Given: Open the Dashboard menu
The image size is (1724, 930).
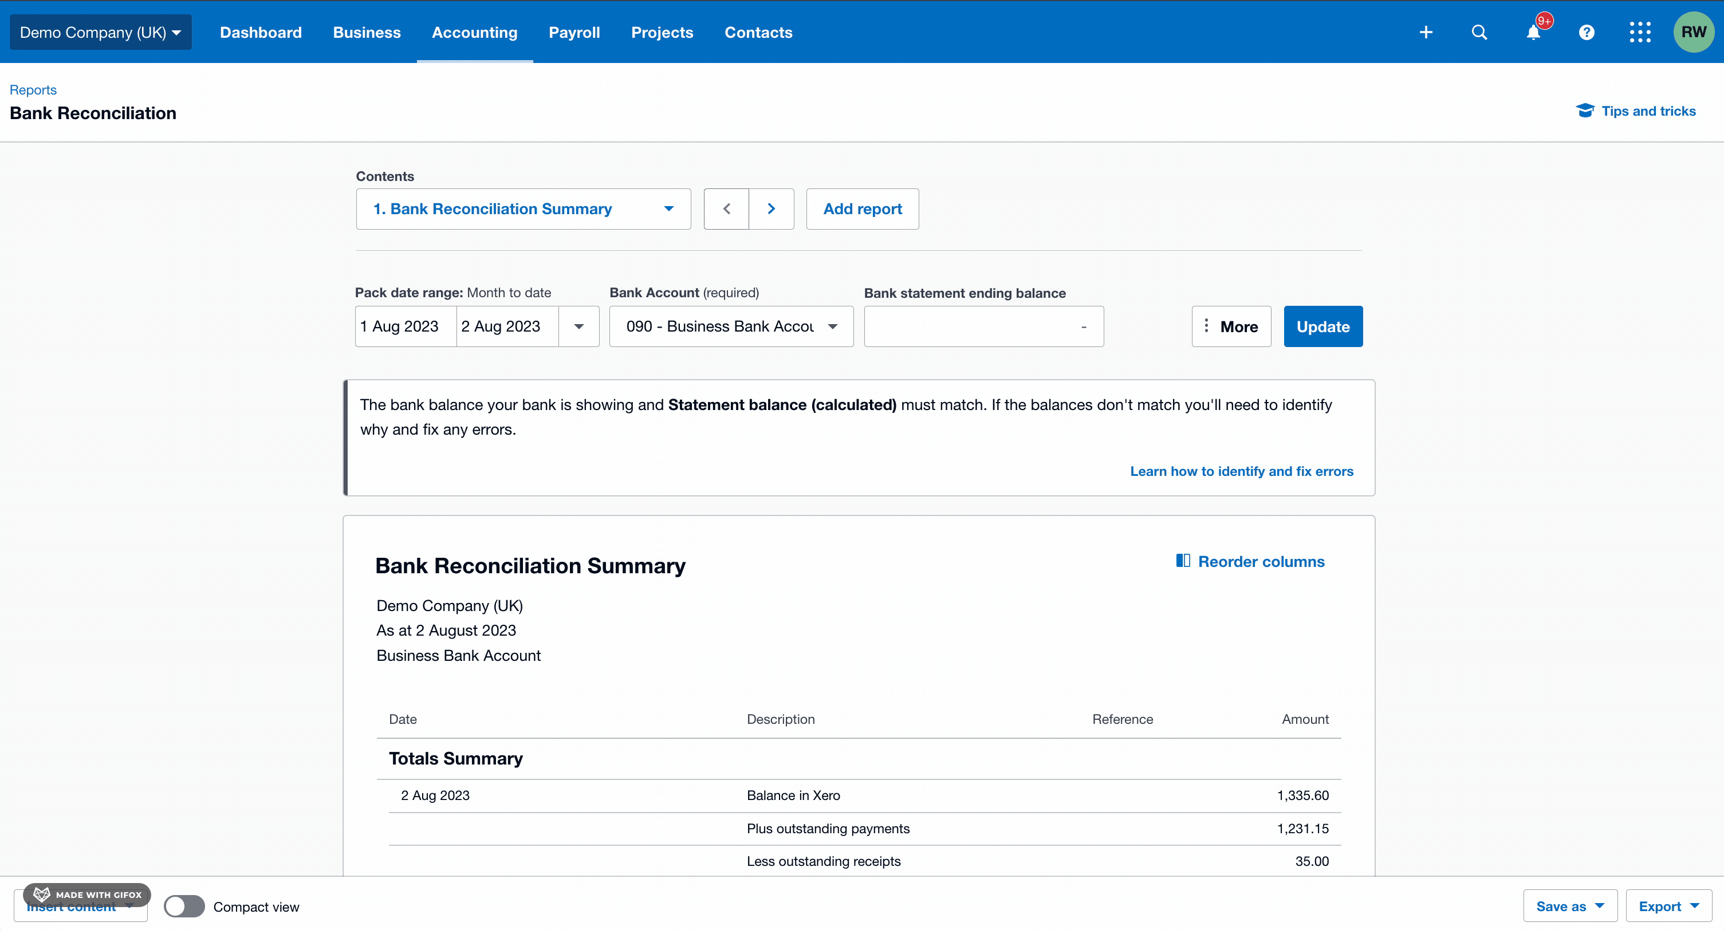Looking at the screenshot, I should tap(261, 32).
